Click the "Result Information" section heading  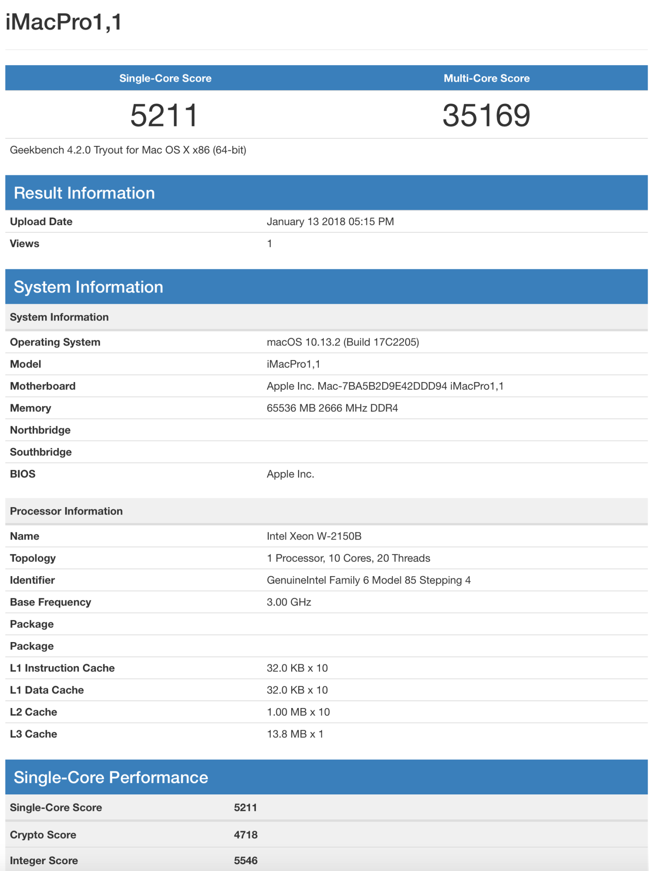(x=84, y=193)
